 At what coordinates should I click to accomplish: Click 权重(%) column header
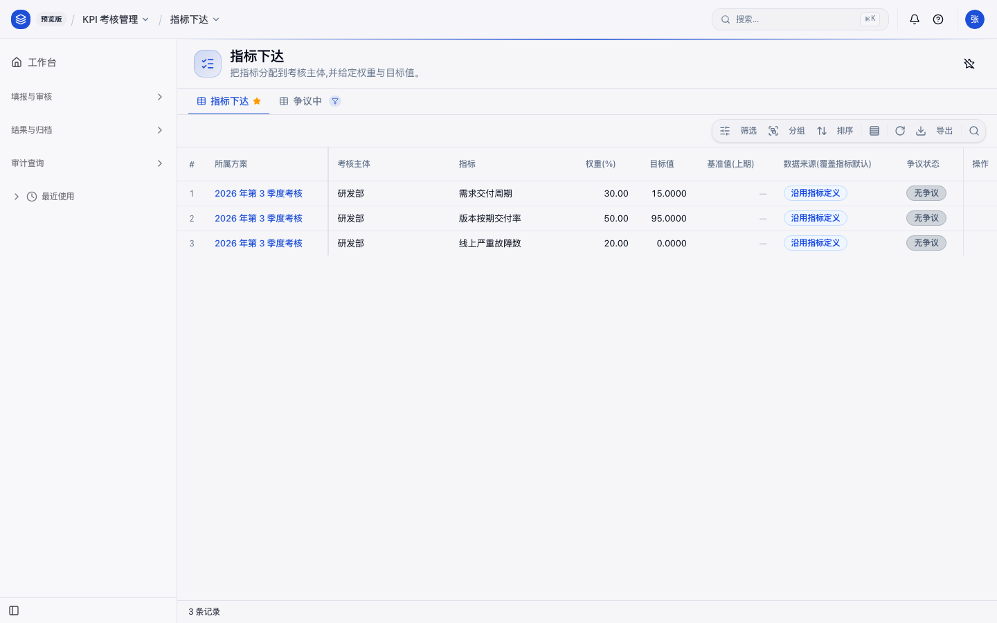tap(600, 164)
